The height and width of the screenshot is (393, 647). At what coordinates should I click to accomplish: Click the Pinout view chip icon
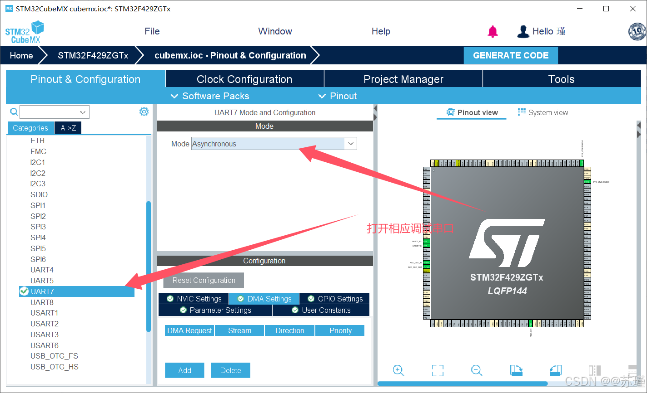[451, 112]
